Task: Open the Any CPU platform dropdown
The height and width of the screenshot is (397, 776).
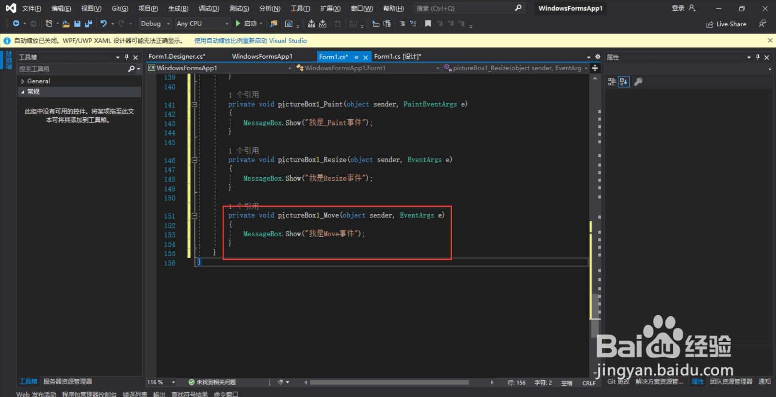Action: click(202, 23)
